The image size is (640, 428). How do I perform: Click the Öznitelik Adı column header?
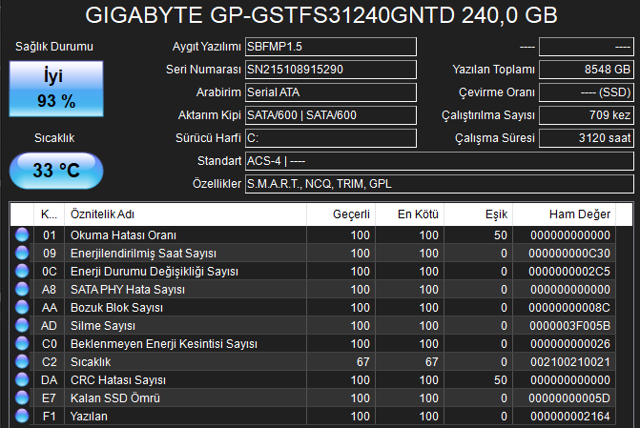click(x=185, y=214)
